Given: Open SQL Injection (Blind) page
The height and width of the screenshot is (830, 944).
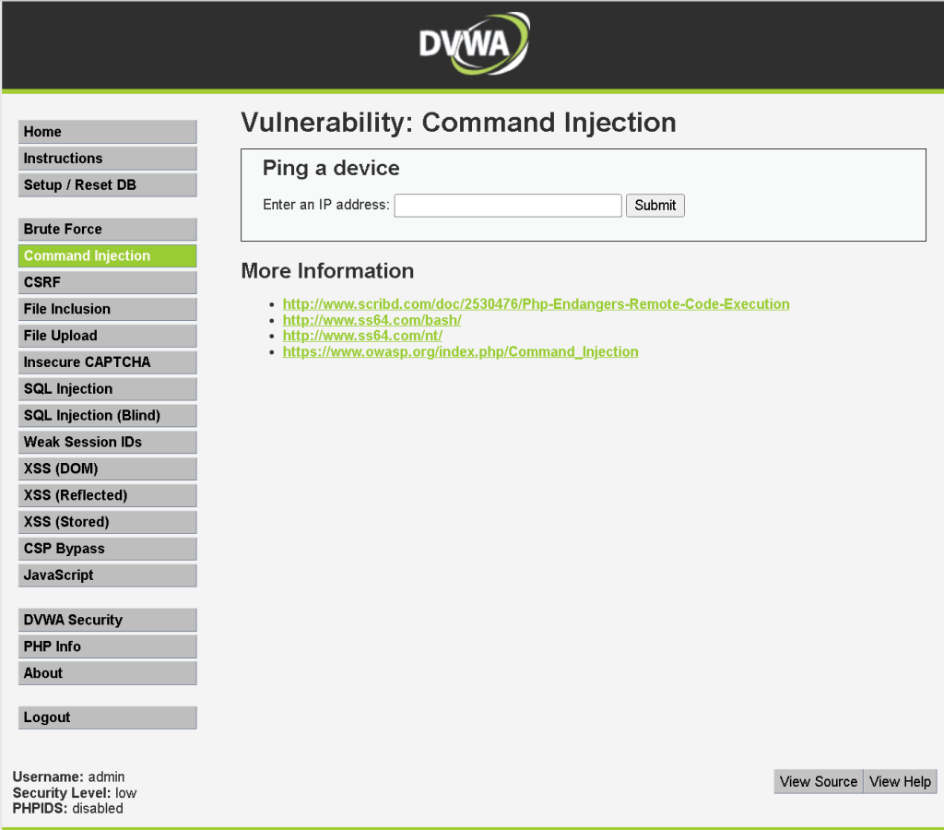Looking at the screenshot, I should (107, 416).
